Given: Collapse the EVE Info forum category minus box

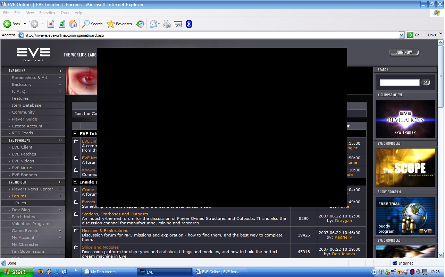Looking at the screenshot, I should point(75,133).
